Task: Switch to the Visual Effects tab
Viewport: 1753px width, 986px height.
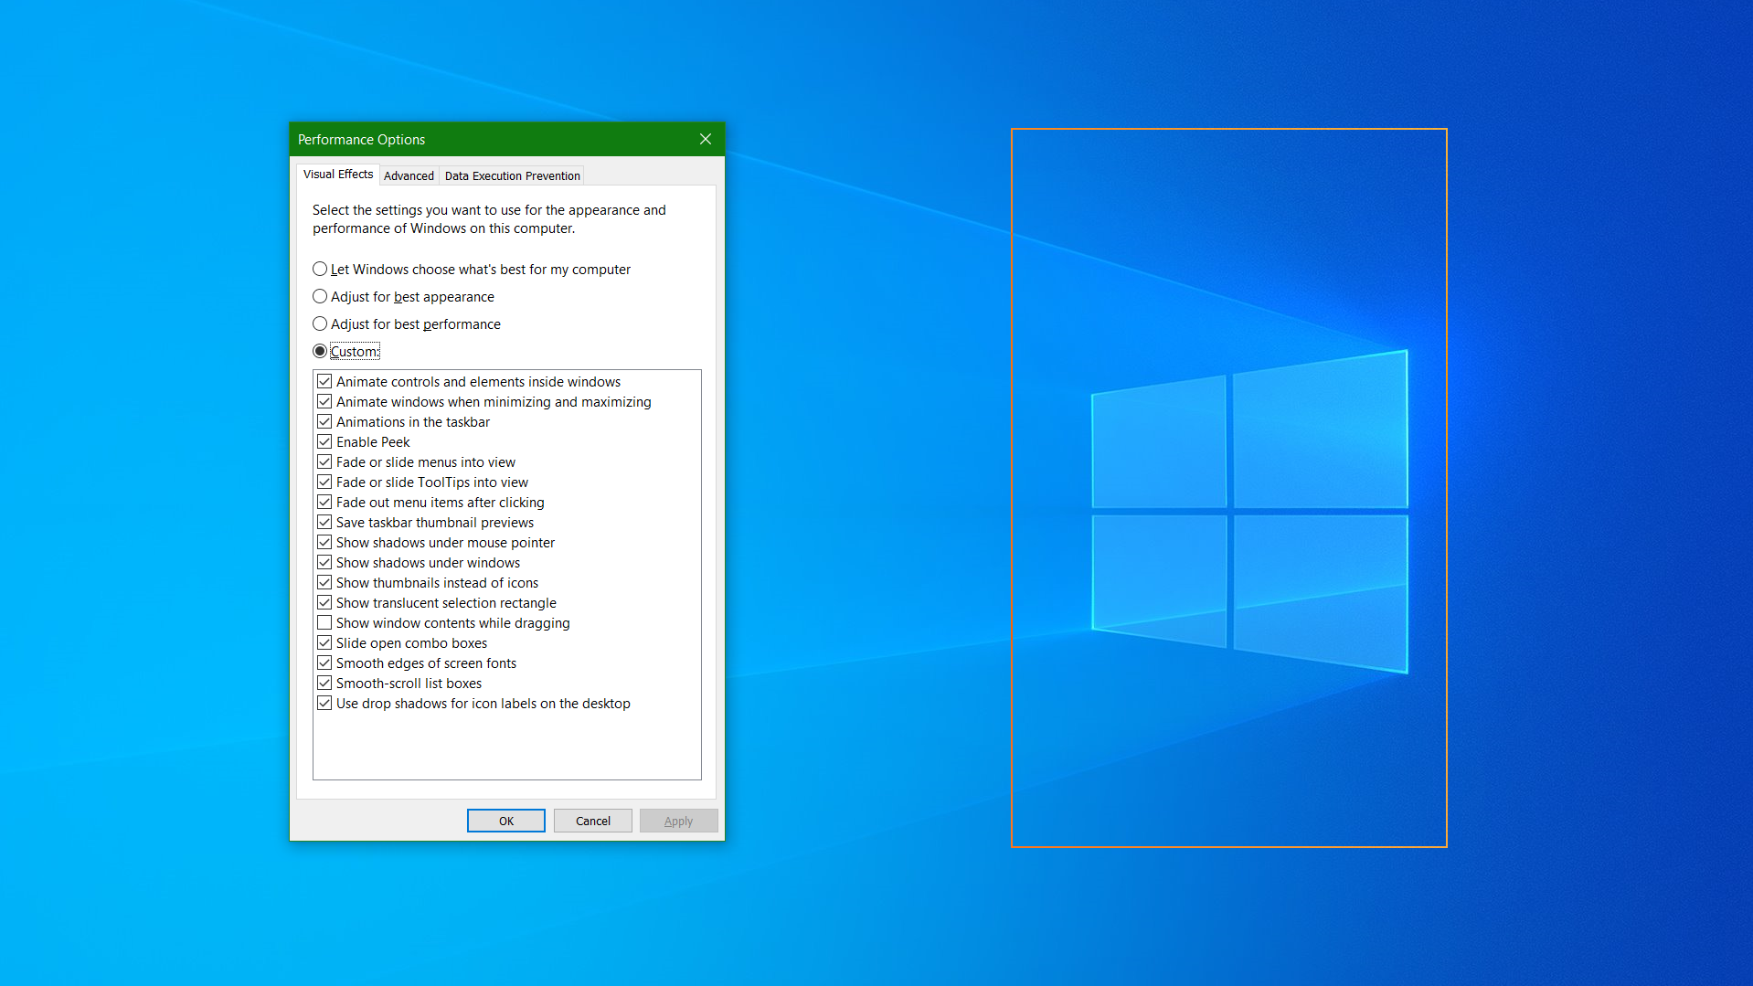Action: point(338,175)
